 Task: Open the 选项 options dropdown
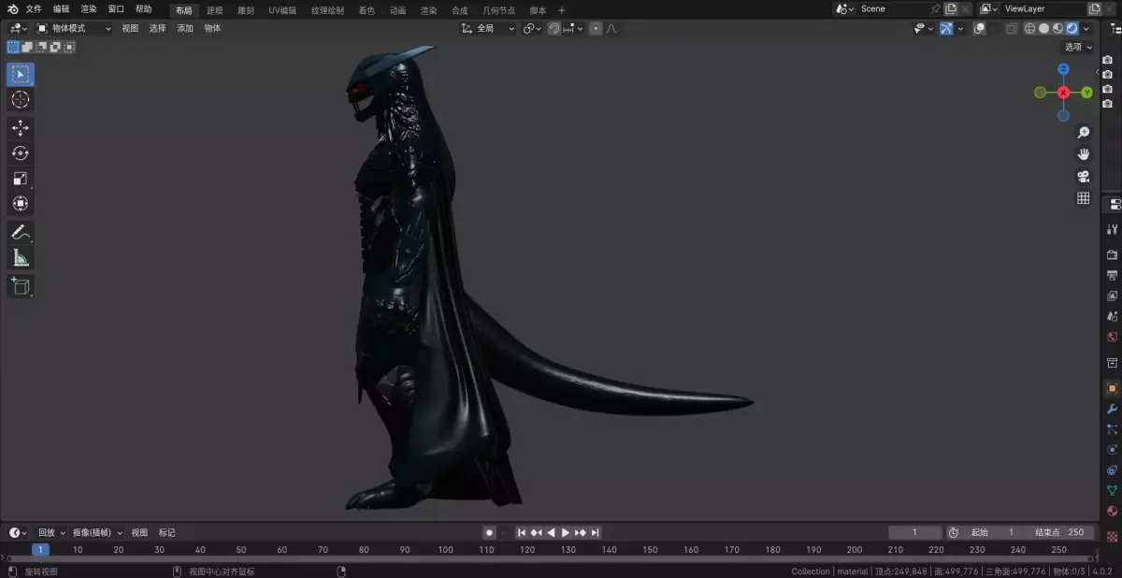click(x=1078, y=47)
